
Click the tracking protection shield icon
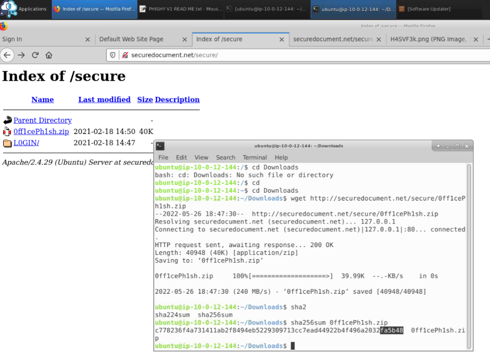pyautogui.click(x=112, y=55)
